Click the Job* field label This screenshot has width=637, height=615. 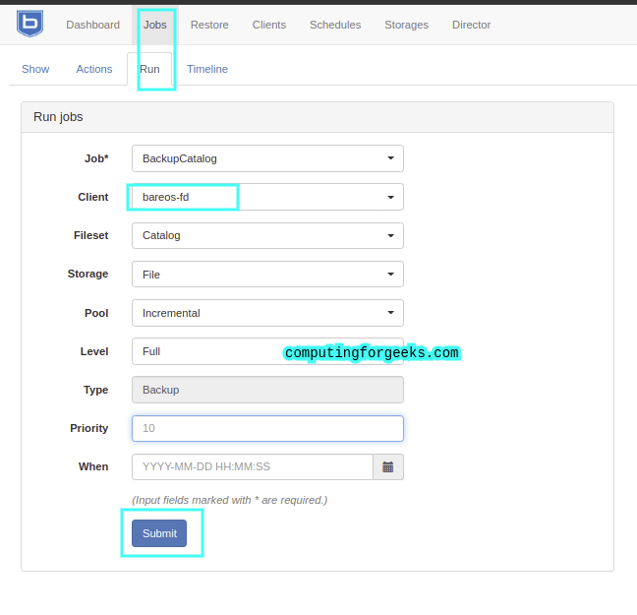click(x=96, y=158)
